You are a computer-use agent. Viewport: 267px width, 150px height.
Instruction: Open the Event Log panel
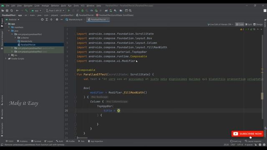coord(236,141)
